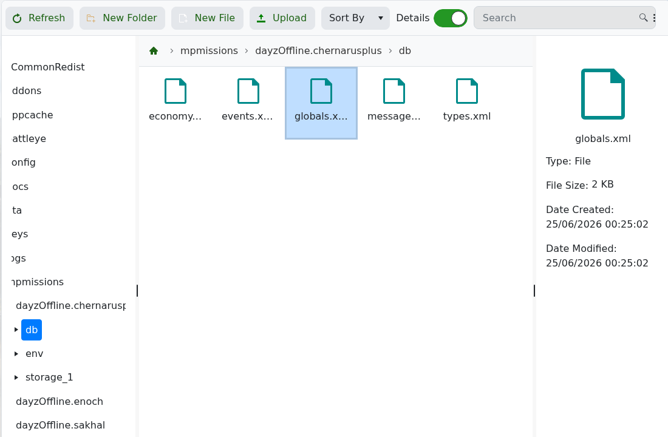Image resolution: width=668 pixels, height=437 pixels.
Task: Select the messages file icon
Action: (x=394, y=90)
